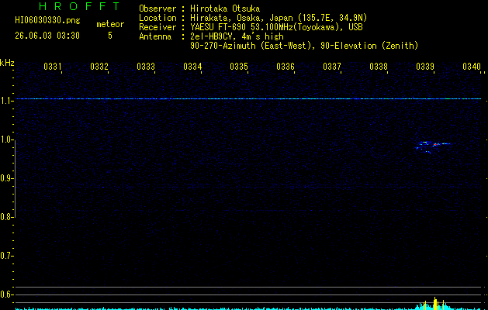Screen dimensions: 488x310
Task: Click the 0340 time marker
Action: pyautogui.click(x=472, y=67)
